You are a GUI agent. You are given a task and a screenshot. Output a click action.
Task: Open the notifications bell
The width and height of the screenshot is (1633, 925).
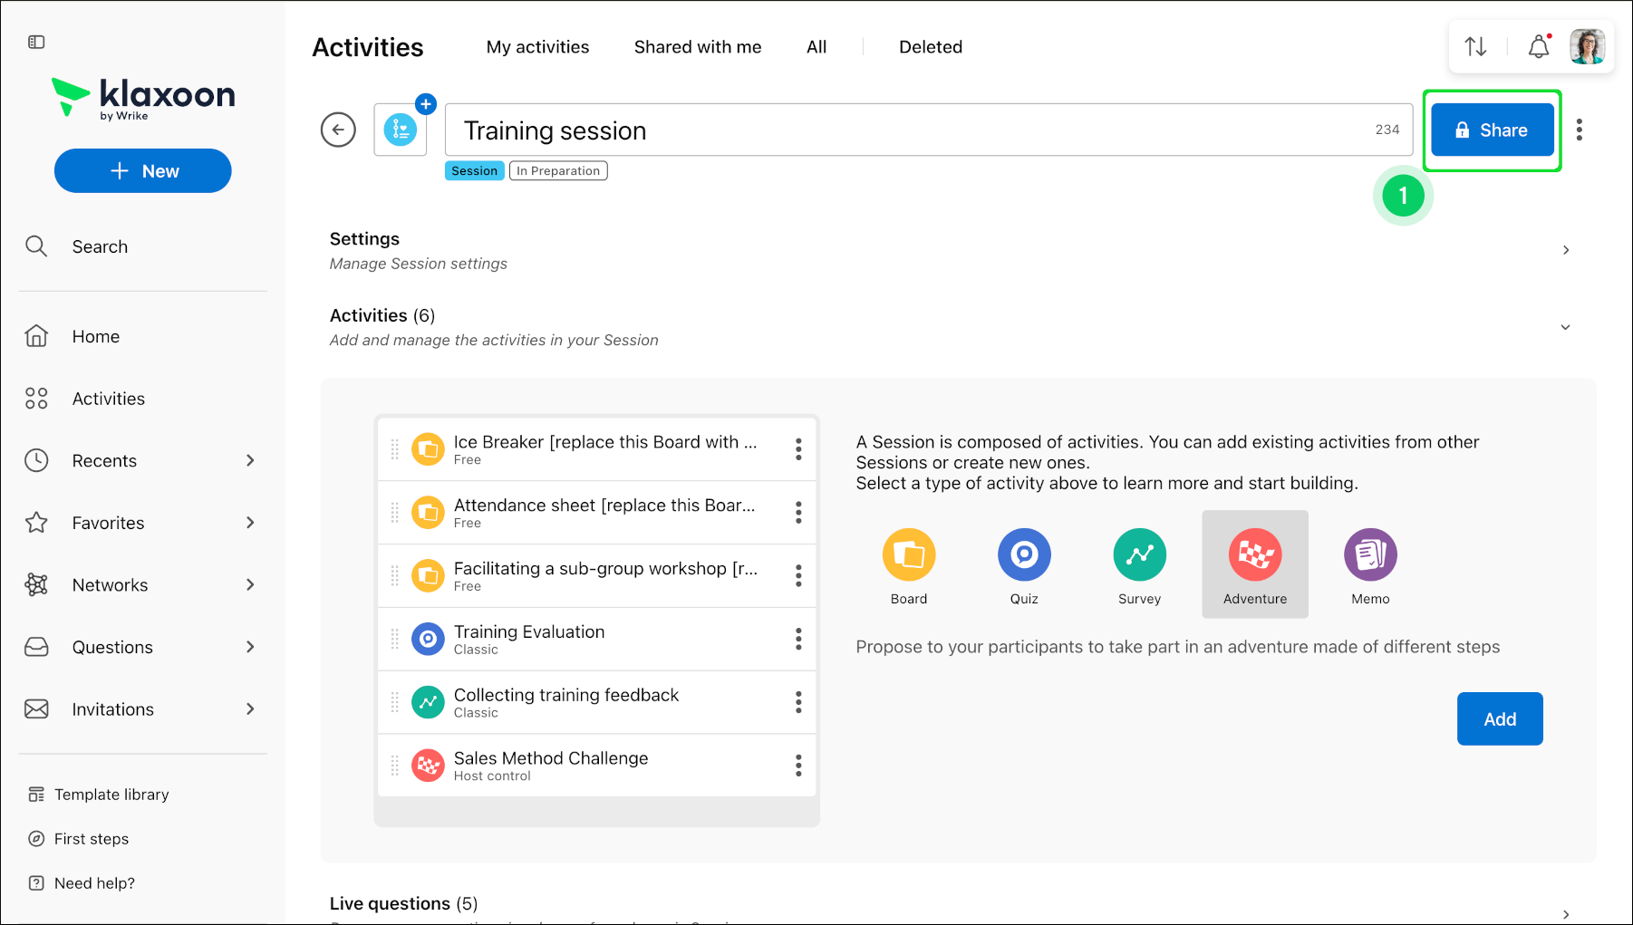(x=1539, y=46)
